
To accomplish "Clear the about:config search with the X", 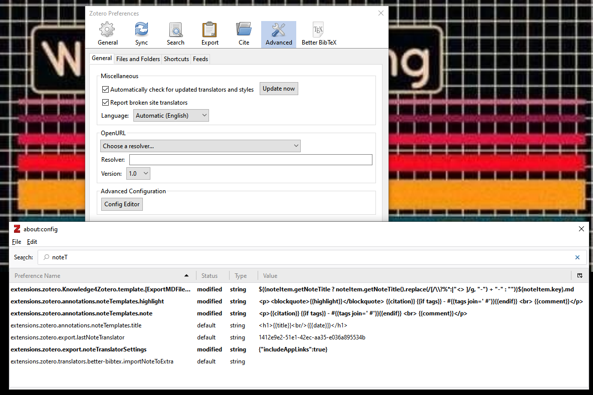I will tap(577, 257).
